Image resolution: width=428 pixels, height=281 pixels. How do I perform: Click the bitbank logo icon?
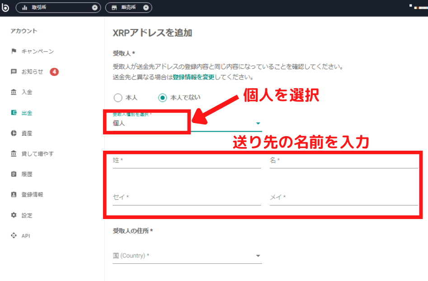5,7
